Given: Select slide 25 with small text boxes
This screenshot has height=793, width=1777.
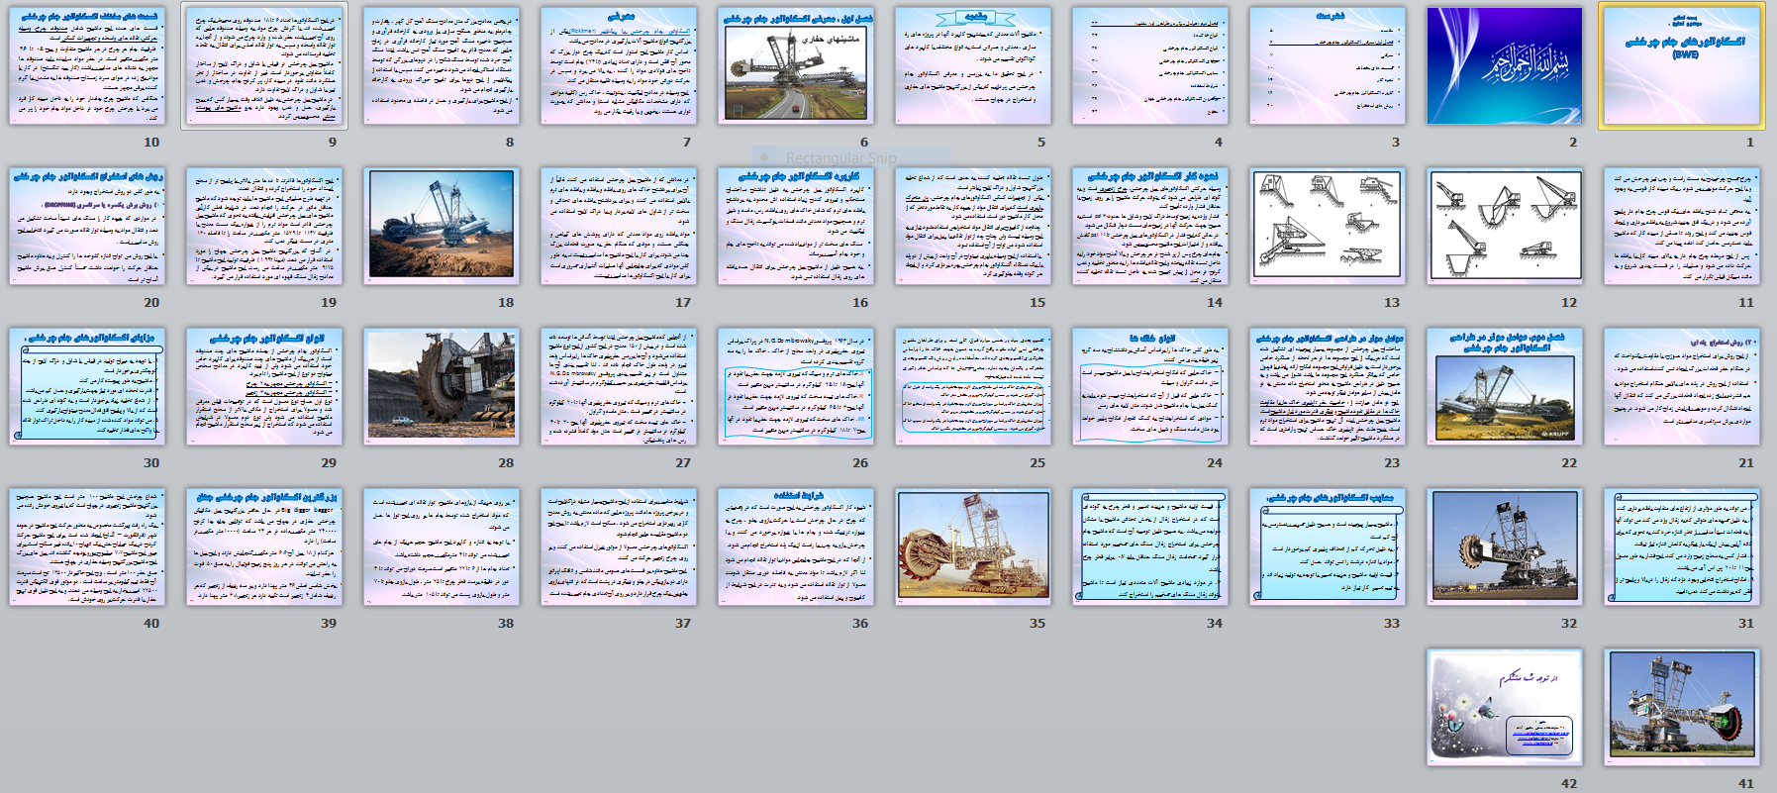Looking at the screenshot, I should [x=973, y=387].
